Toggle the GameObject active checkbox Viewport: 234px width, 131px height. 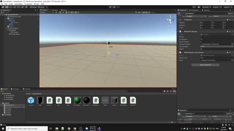[183, 13]
